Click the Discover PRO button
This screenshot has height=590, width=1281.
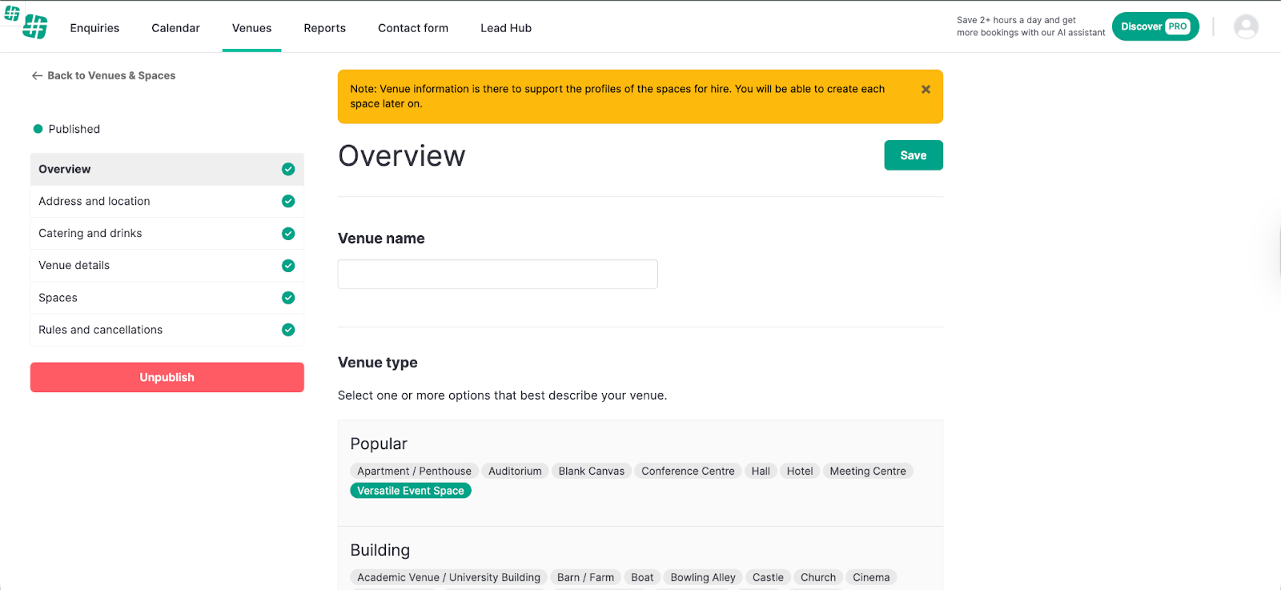click(1155, 26)
